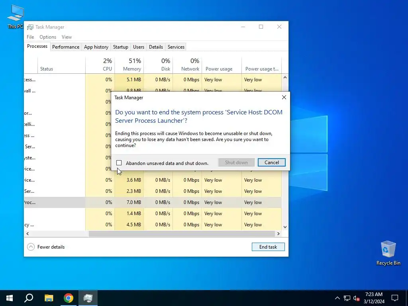This screenshot has height=306, width=408.
Task: Open the Recycle Bin desktop icon
Action: click(388, 253)
